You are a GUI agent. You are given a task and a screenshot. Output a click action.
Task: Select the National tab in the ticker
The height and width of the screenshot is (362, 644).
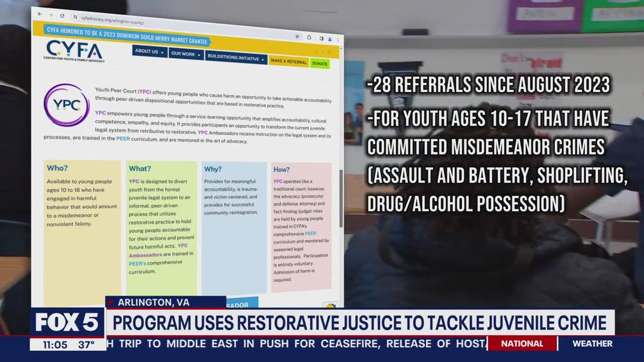point(522,344)
